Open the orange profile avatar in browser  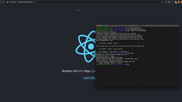pos(181,2)
